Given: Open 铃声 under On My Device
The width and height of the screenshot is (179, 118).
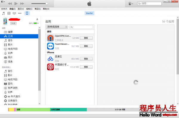Looking at the screenshot, I should click(x=19, y=92).
